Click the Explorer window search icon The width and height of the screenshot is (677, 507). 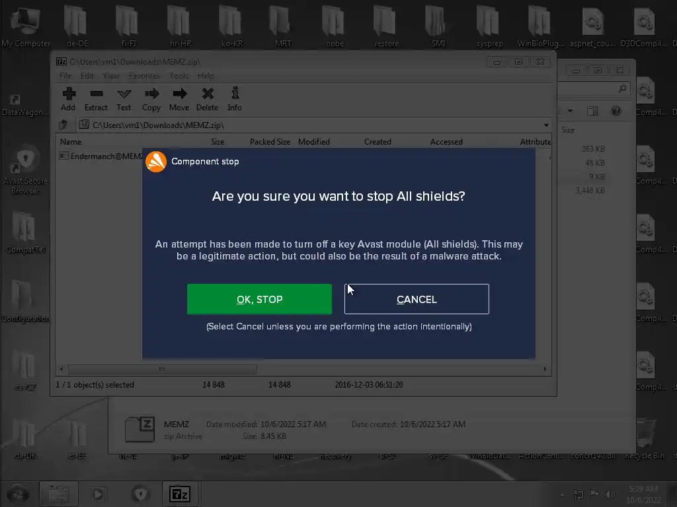(x=622, y=88)
